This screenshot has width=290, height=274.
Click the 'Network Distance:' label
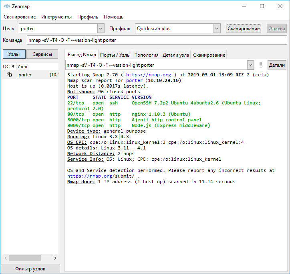(91, 153)
